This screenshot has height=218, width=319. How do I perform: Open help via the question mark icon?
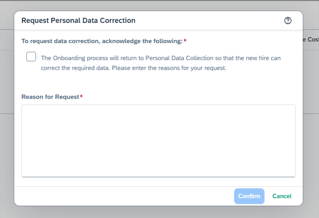point(288,21)
